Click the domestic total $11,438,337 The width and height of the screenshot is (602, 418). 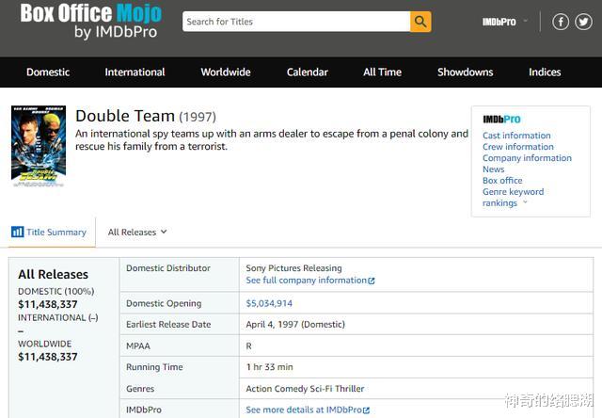[48, 304]
